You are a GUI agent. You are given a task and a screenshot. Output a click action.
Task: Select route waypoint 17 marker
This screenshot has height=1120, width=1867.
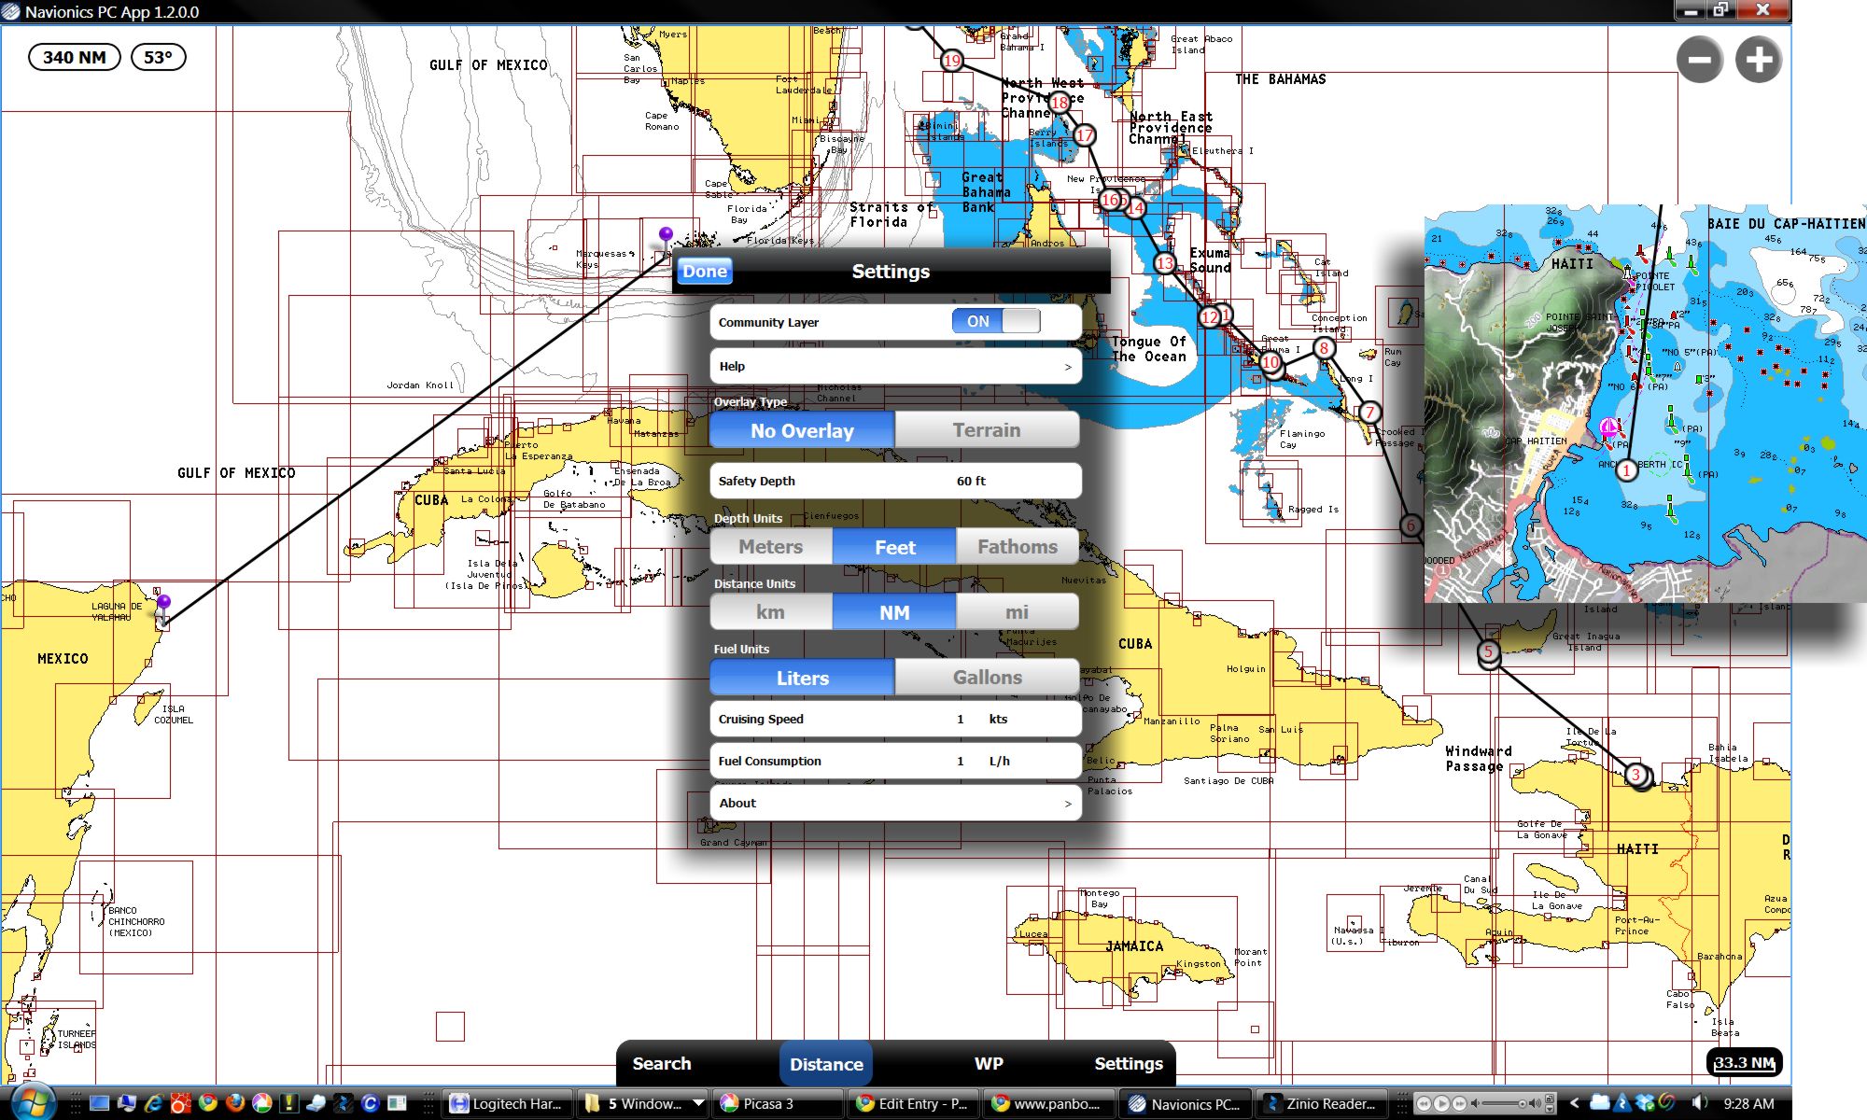pyautogui.click(x=1084, y=135)
